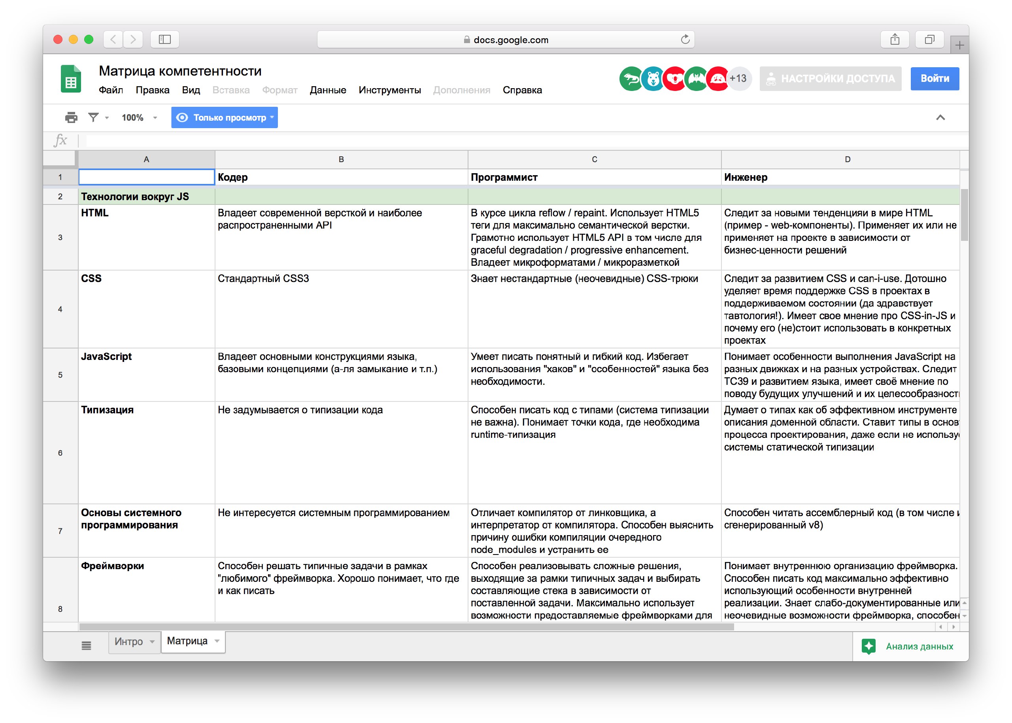Open the Правка menu
This screenshot has height=723, width=1012.
coord(153,90)
